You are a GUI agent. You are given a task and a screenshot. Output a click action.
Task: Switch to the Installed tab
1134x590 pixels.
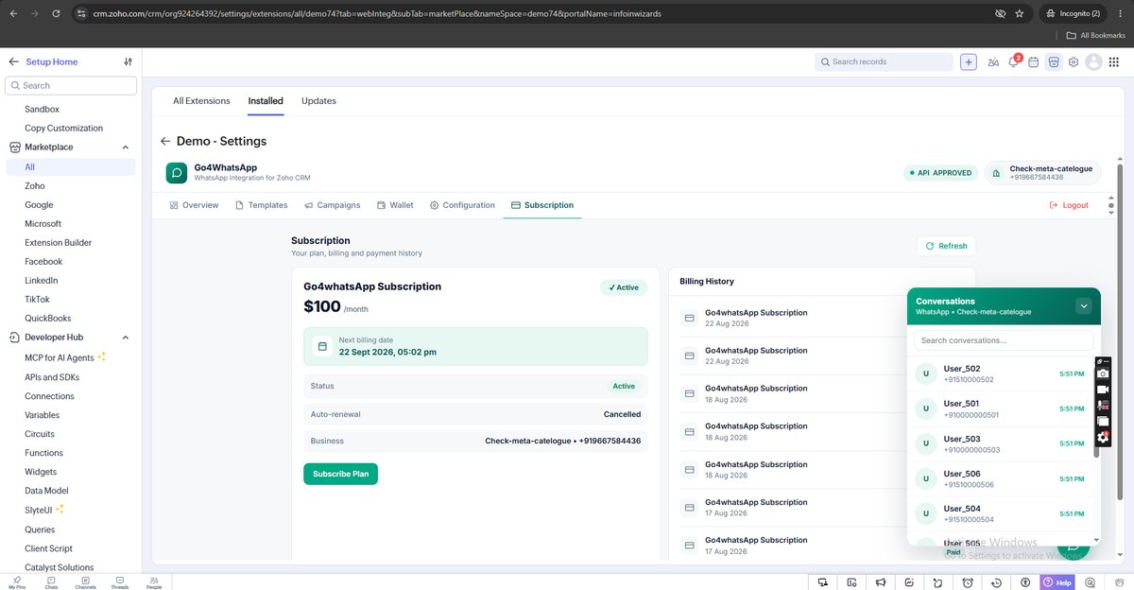coord(266,101)
